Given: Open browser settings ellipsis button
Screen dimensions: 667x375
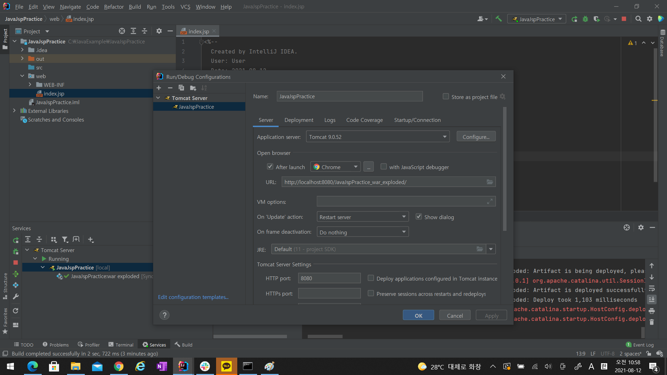Looking at the screenshot, I should [x=369, y=167].
